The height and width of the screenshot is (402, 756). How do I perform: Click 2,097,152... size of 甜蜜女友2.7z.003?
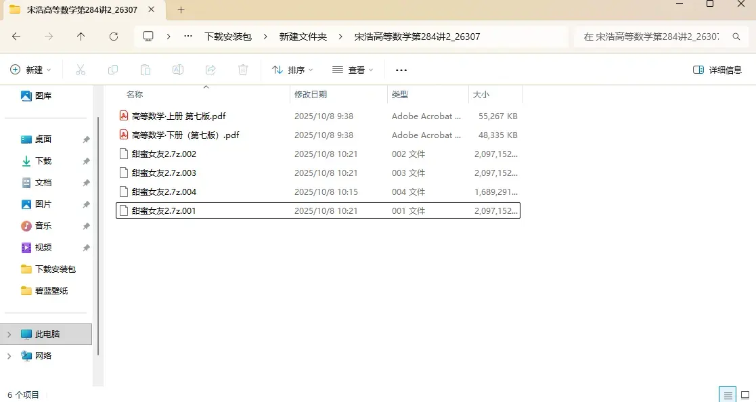click(x=495, y=173)
